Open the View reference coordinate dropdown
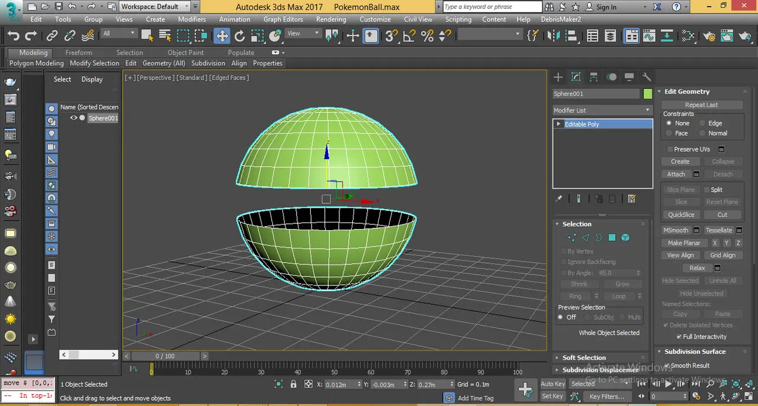Image resolution: width=758 pixels, height=406 pixels. pos(302,34)
